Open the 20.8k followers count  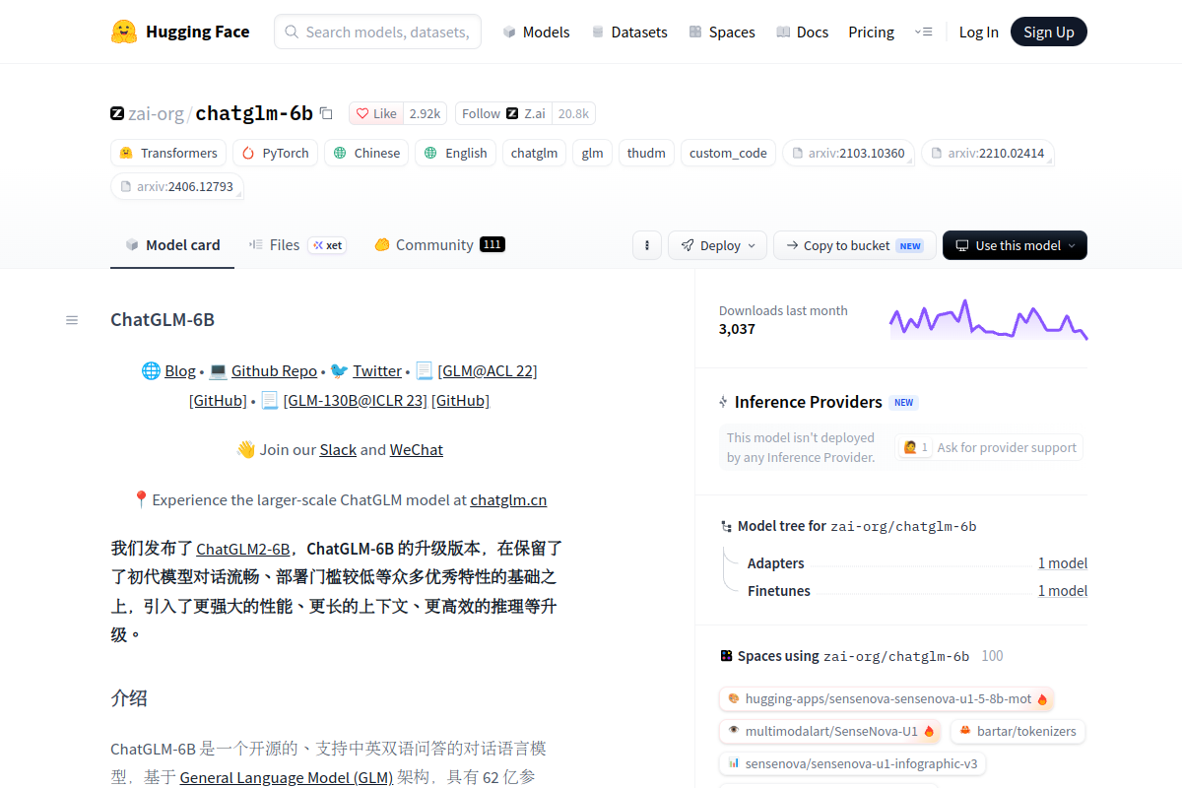573,113
